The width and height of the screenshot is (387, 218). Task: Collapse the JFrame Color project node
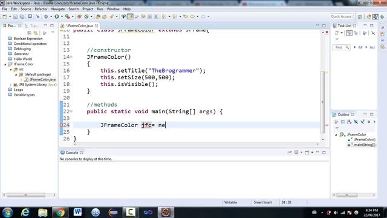5,64
